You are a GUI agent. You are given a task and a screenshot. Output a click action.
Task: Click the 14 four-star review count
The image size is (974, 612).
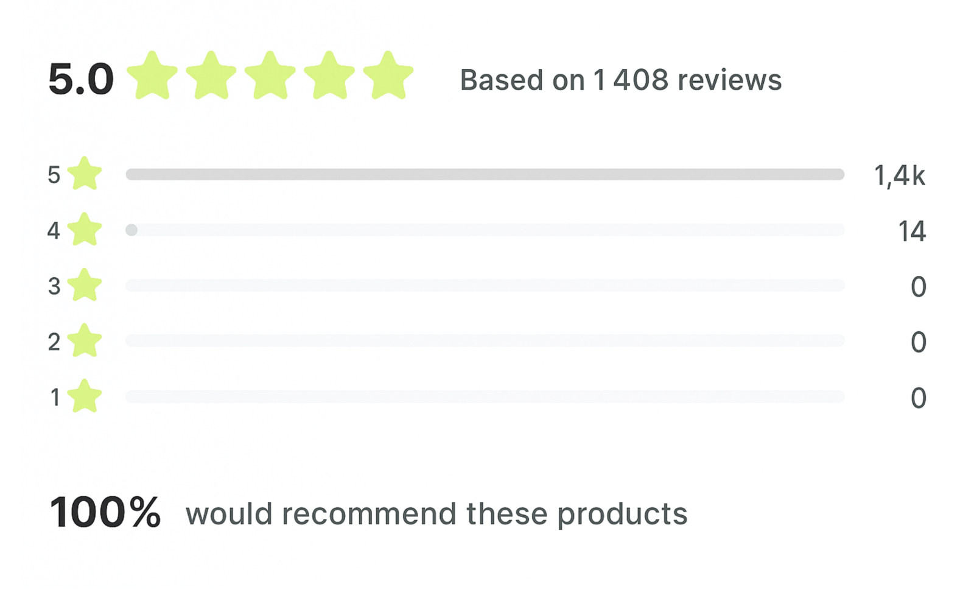tap(911, 231)
